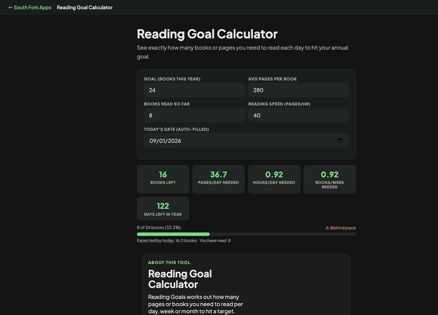Click the Goal books this year field
Image resolution: width=438 pixels, height=315 pixels.
click(x=194, y=90)
